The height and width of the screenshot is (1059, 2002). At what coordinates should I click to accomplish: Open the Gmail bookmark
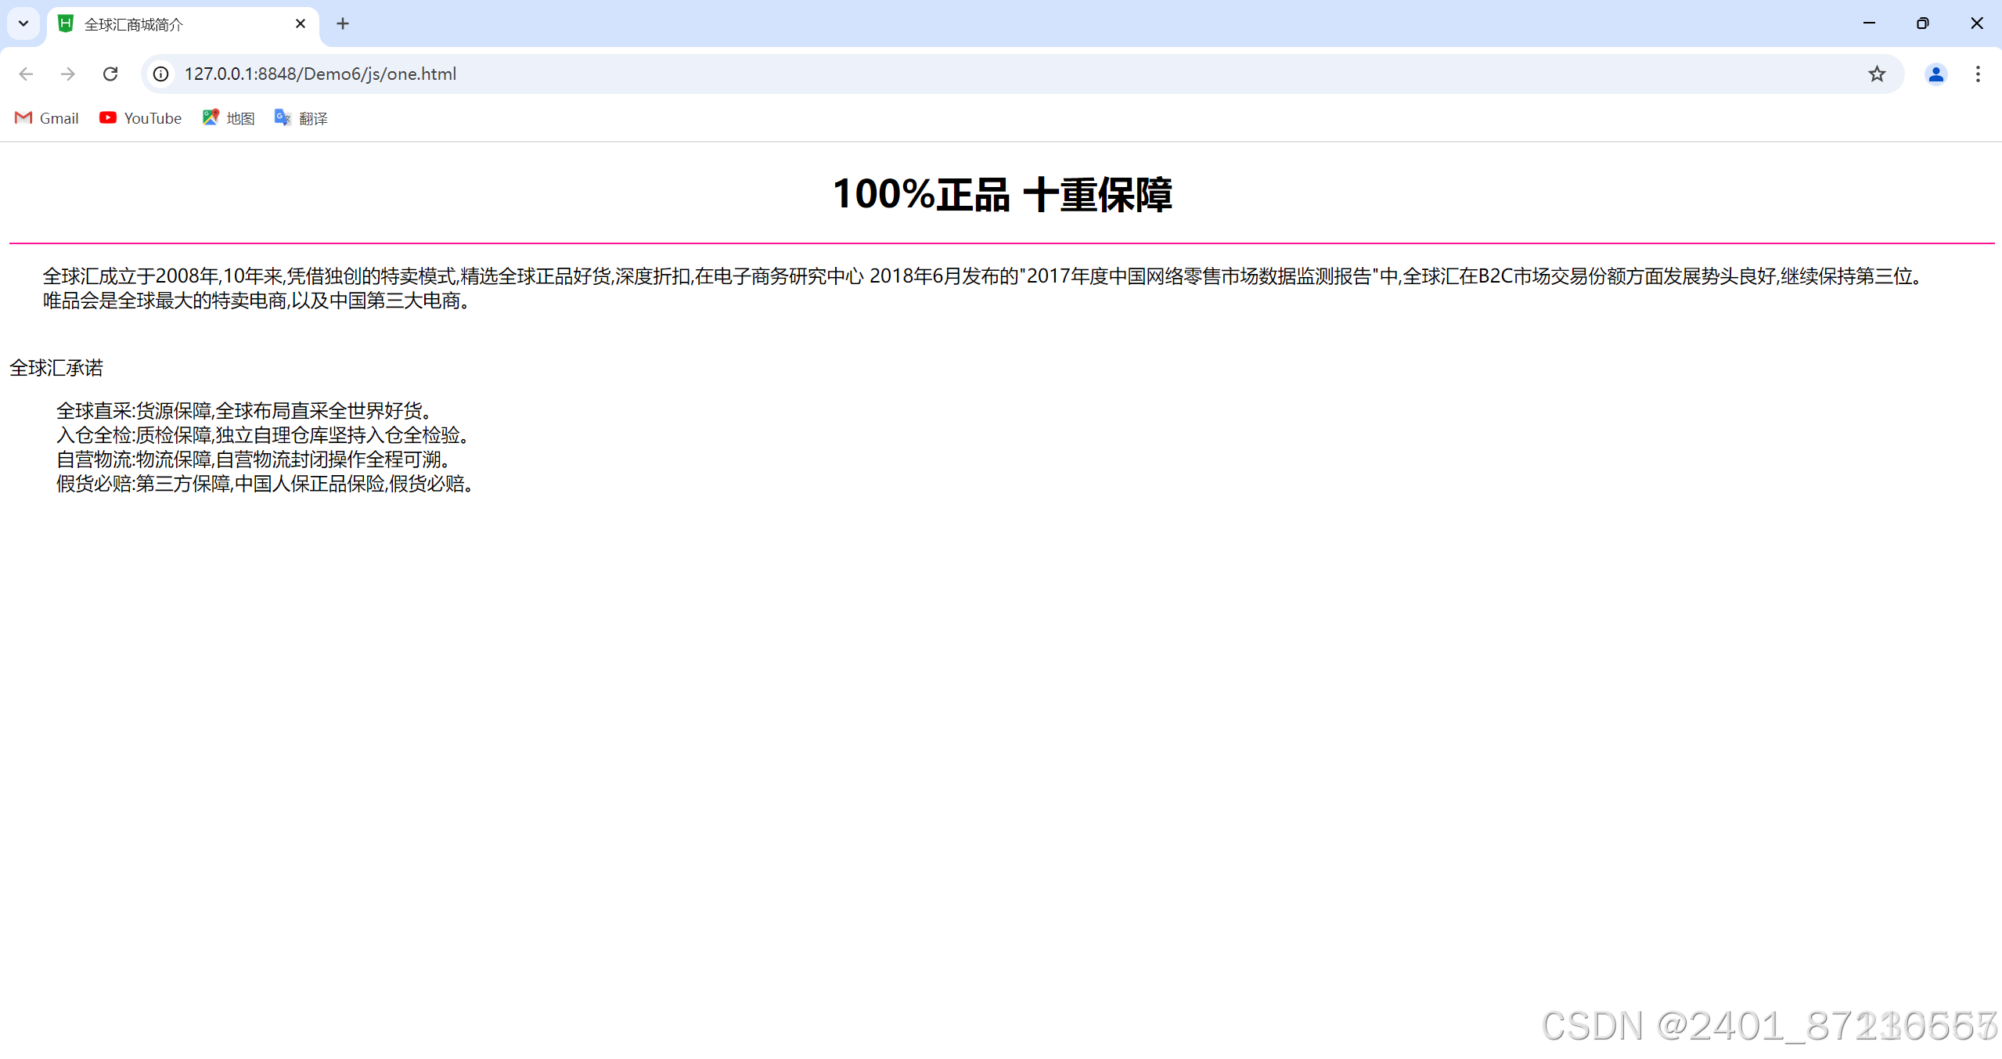coord(47,118)
